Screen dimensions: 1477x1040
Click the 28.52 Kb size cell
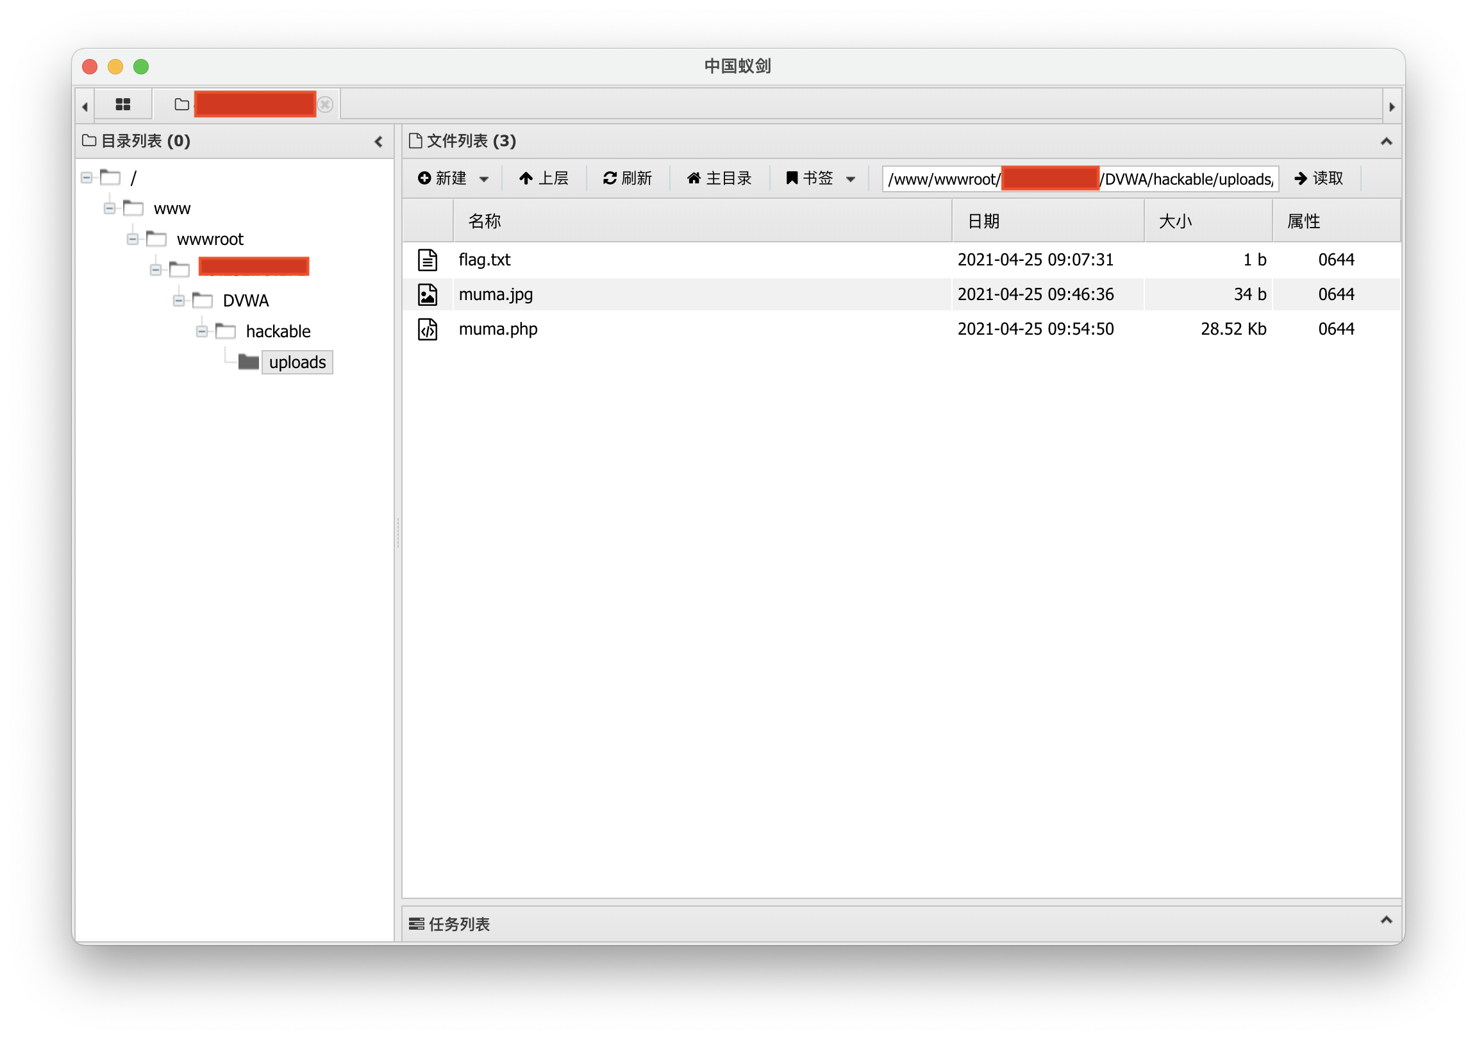1233,329
